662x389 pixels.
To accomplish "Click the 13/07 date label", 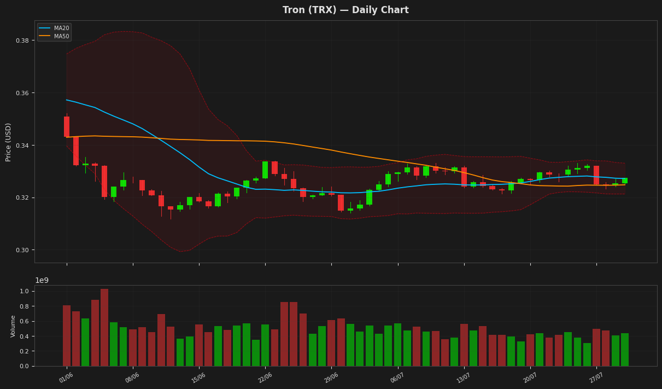I will click(464, 378).
